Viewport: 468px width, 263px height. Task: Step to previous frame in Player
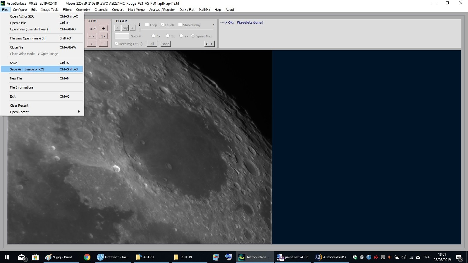[117, 28]
